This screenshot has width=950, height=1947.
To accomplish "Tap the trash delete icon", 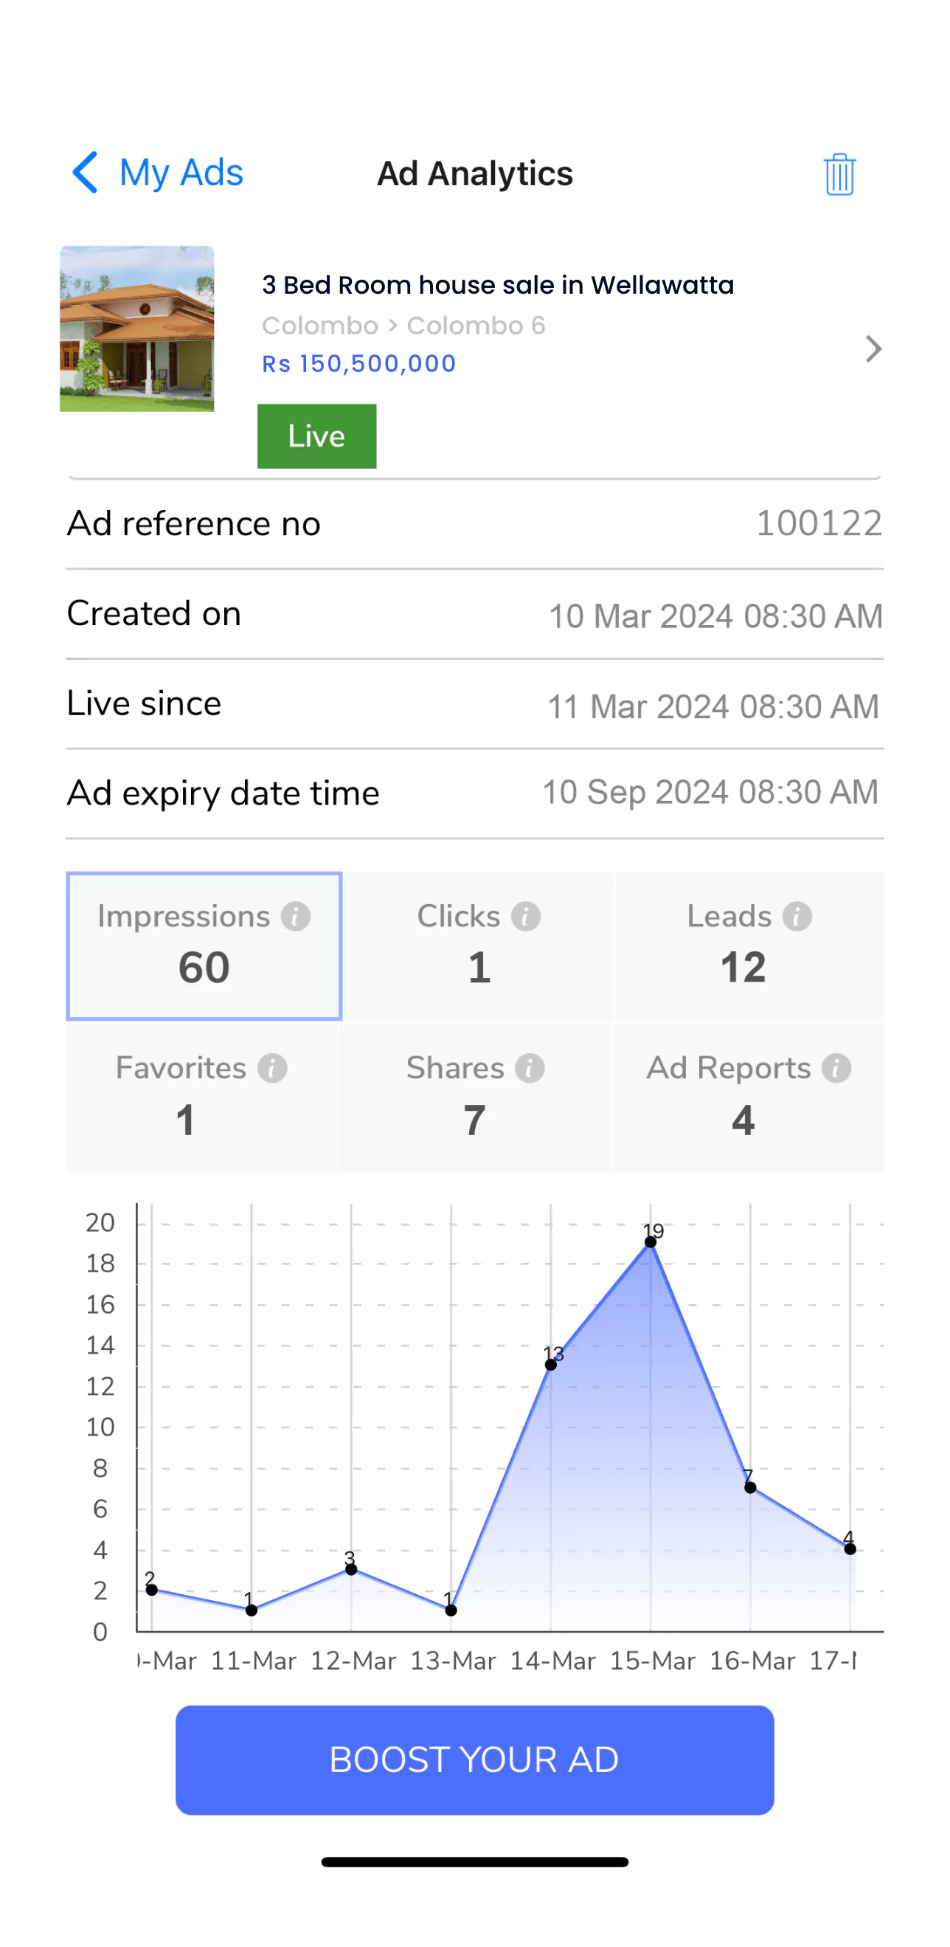I will [x=839, y=175].
